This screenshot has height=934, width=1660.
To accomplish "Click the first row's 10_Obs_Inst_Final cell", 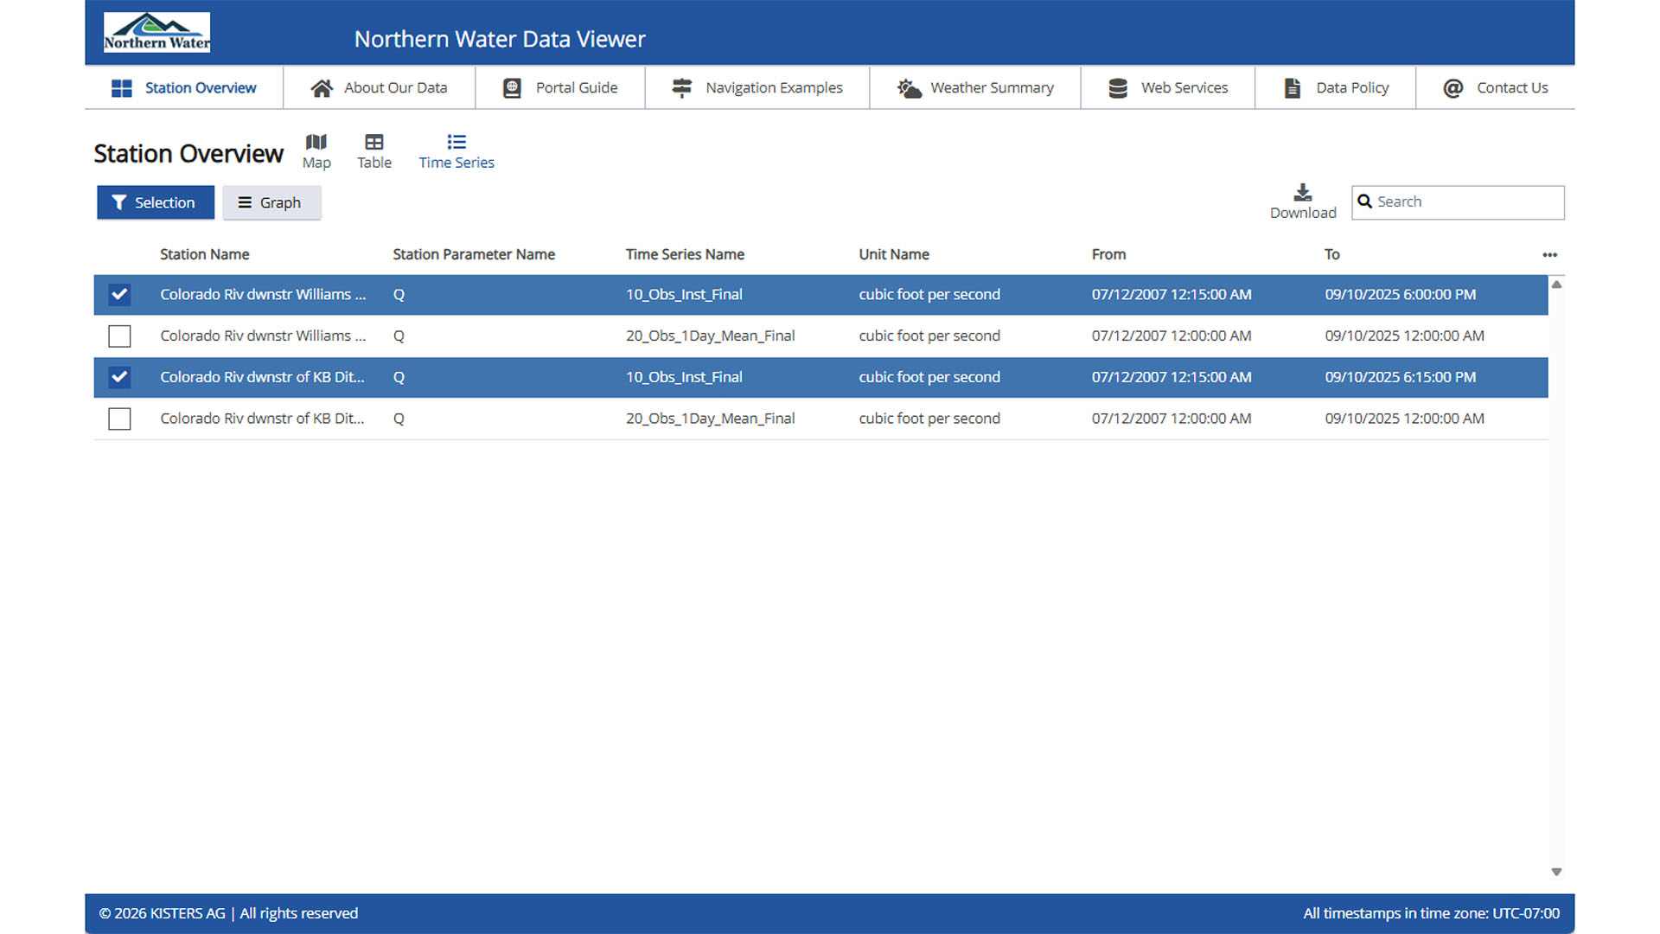I will [x=684, y=295].
